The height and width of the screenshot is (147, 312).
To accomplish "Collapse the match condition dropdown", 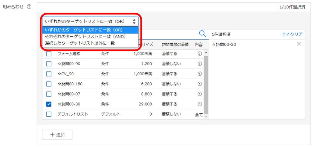I will click(x=90, y=21).
